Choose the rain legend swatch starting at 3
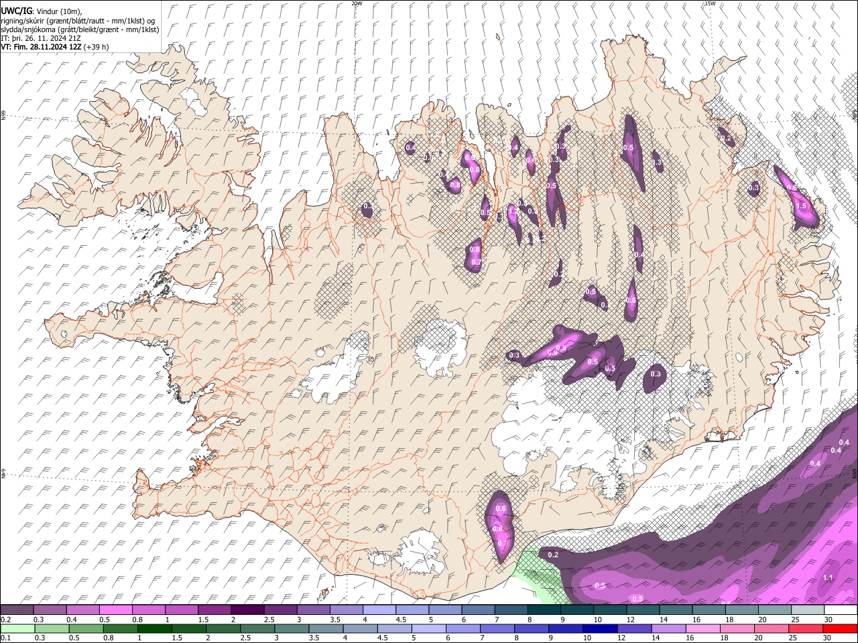 click(292, 628)
